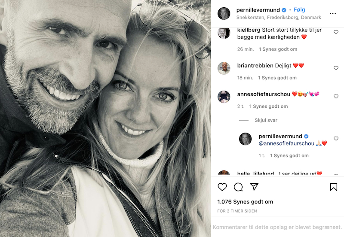
Task: Open the three-dot post options menu
Action: (x=333, y=14)
